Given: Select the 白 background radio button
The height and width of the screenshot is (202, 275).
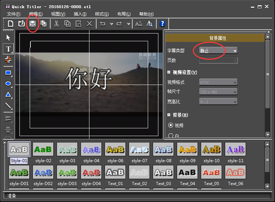Looking at the screenshot, I should [x=171, y=135].
